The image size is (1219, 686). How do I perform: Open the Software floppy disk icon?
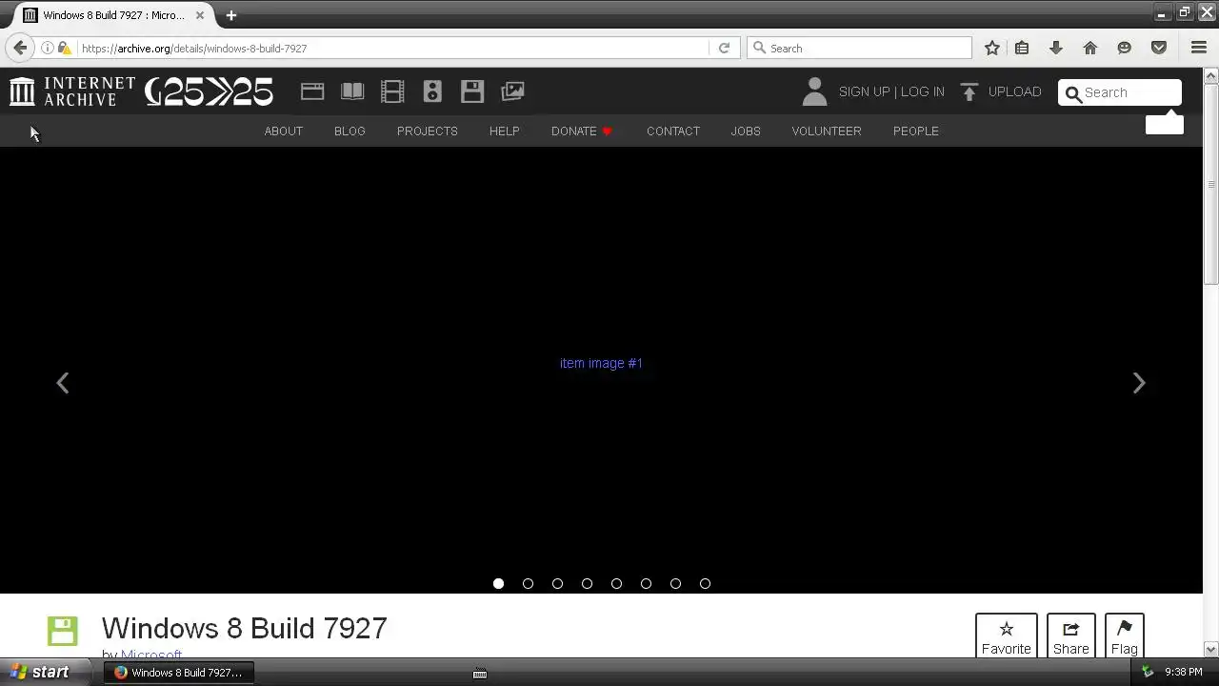472,91
